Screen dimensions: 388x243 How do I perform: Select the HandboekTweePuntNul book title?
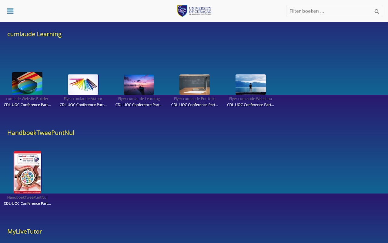coord(27,197)
